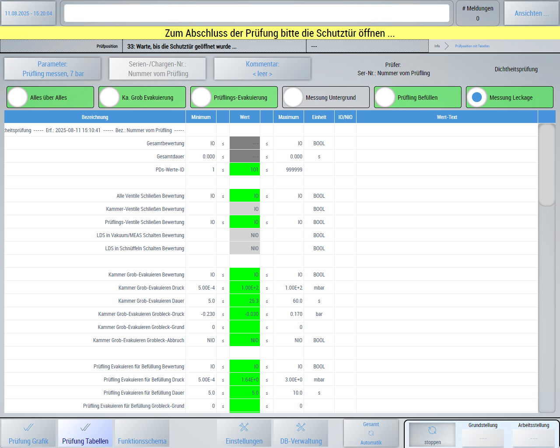
Task: Click the wrench icon above Einstellungen
Action: (x=244, y=427)
